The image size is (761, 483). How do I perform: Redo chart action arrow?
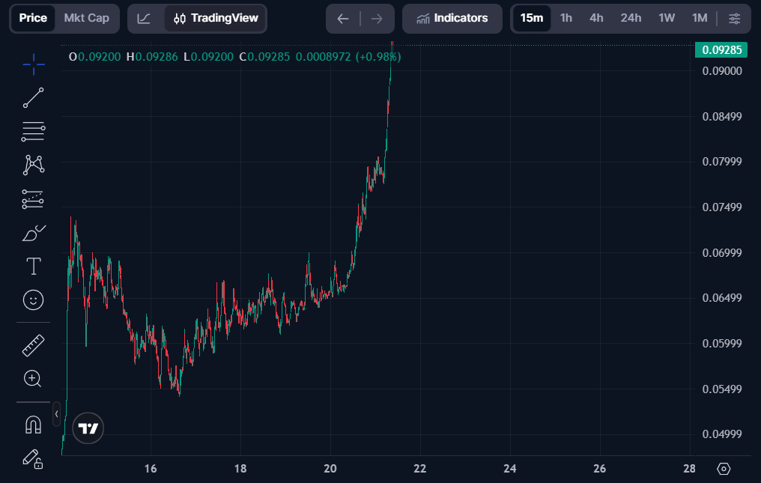point(377,19)
